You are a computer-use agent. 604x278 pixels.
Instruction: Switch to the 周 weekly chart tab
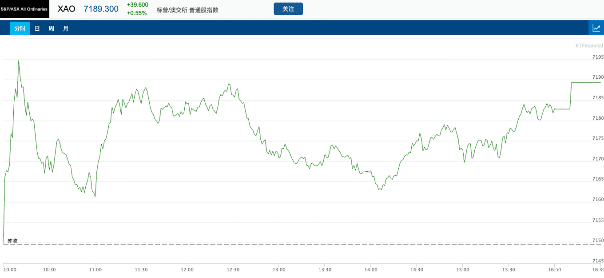(x=52, y=28)
